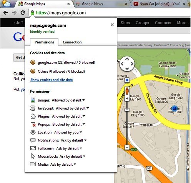
Task: Close the Google Maps tab
Action: 68,4
